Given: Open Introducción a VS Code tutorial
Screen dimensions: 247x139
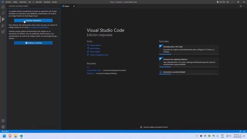Looking at the screenshot, I should [189, 49].
